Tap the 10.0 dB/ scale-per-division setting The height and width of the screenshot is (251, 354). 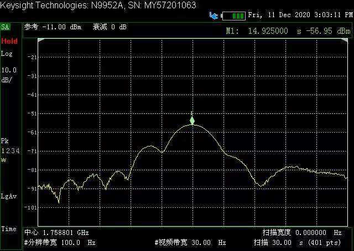(x=9, y=75)
